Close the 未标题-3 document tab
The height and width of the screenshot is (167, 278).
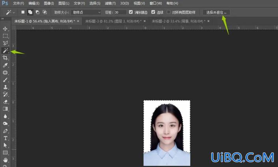(x=145, y=21)
